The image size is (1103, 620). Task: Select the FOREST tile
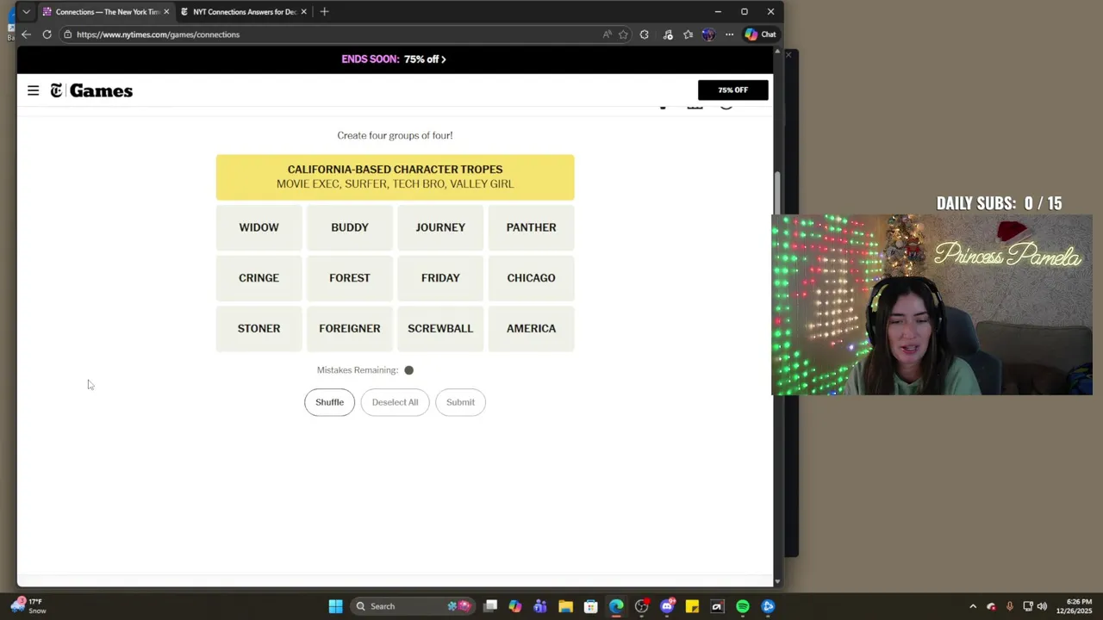[349, 278]
